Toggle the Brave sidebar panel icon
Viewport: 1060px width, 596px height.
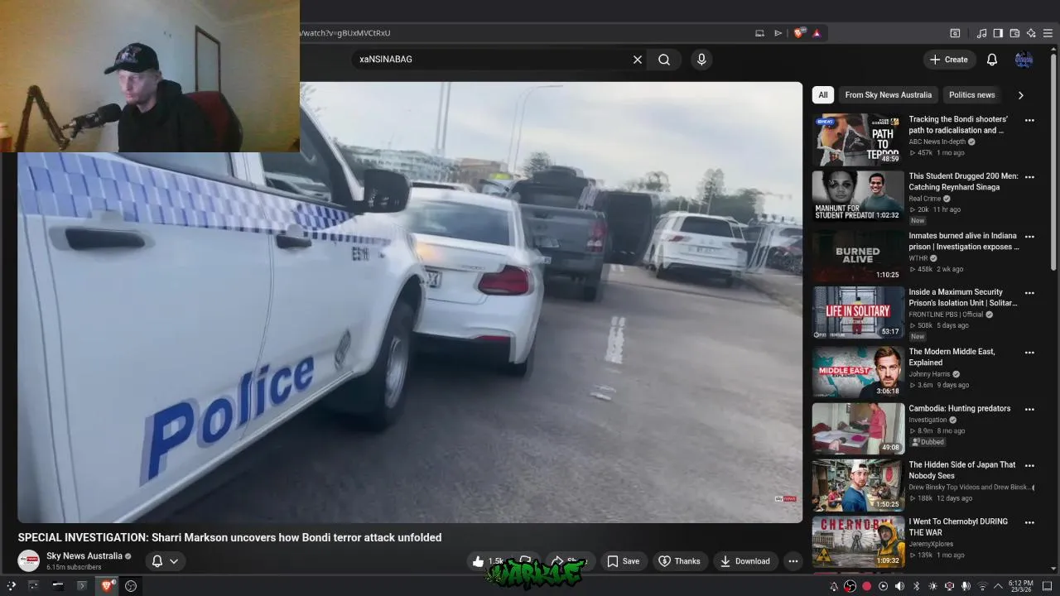[x=998, y=33]
